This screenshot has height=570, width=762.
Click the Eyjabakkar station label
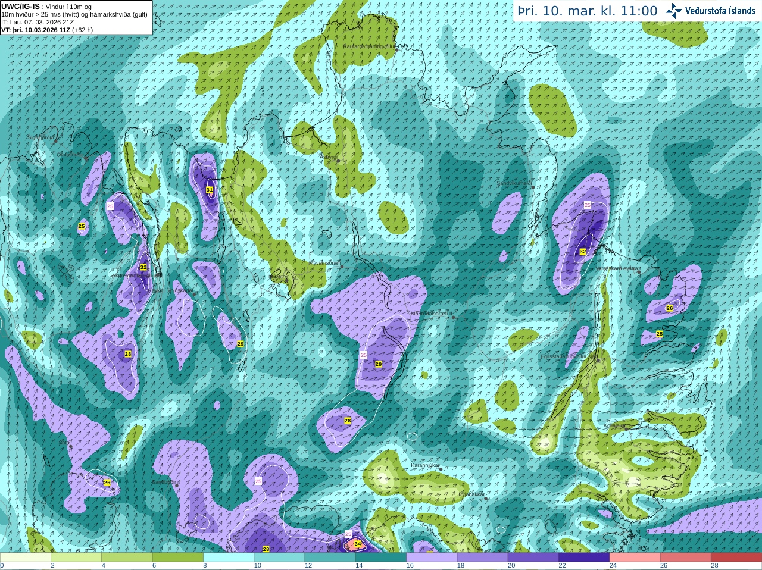472,494
